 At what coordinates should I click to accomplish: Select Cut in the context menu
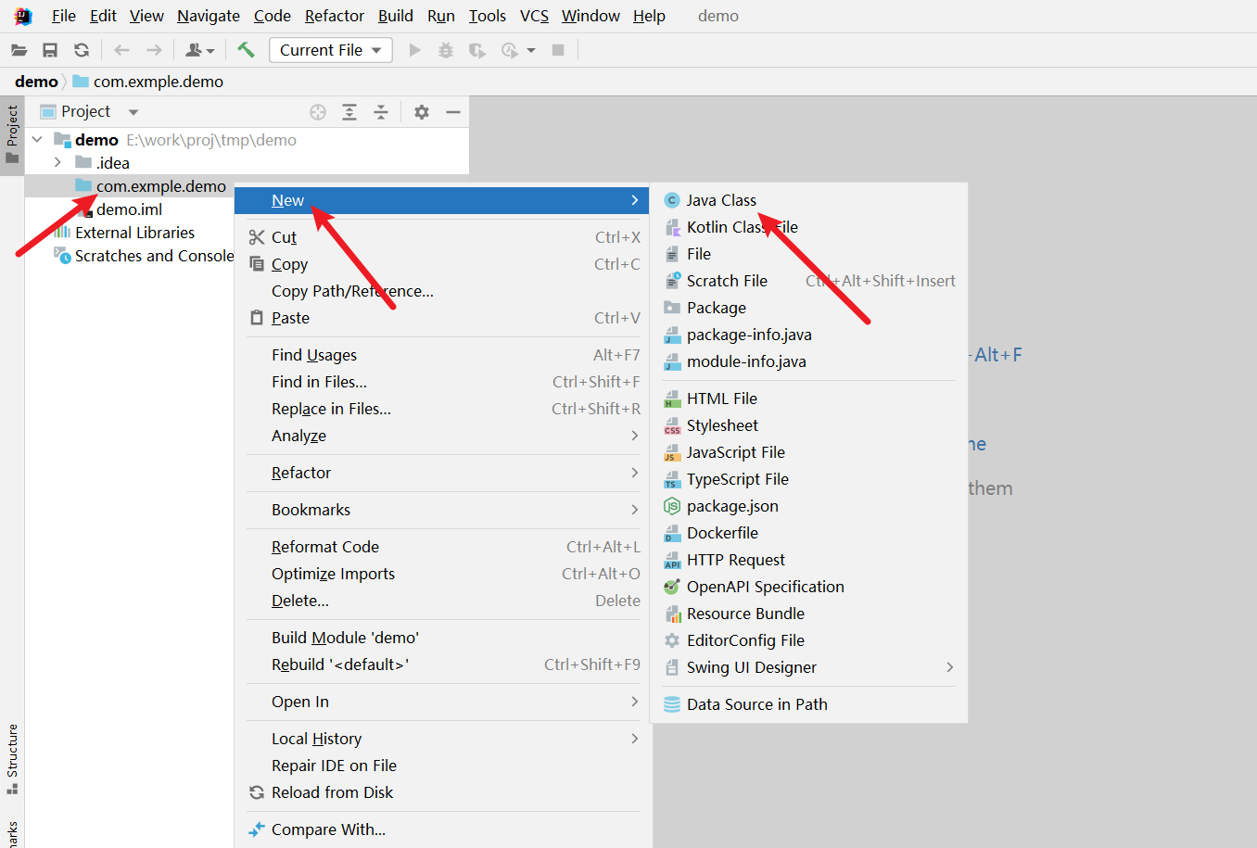(x=441, y=237)
